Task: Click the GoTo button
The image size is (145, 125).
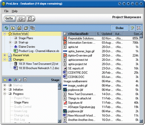Action: click(x=9, y=18)
